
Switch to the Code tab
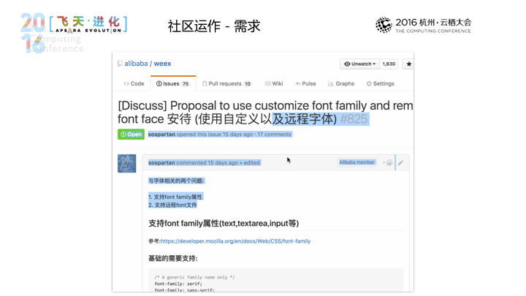pos(134,83)
